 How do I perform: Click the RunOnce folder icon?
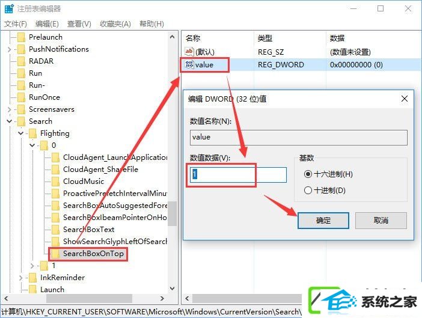(x=21, y=97)
